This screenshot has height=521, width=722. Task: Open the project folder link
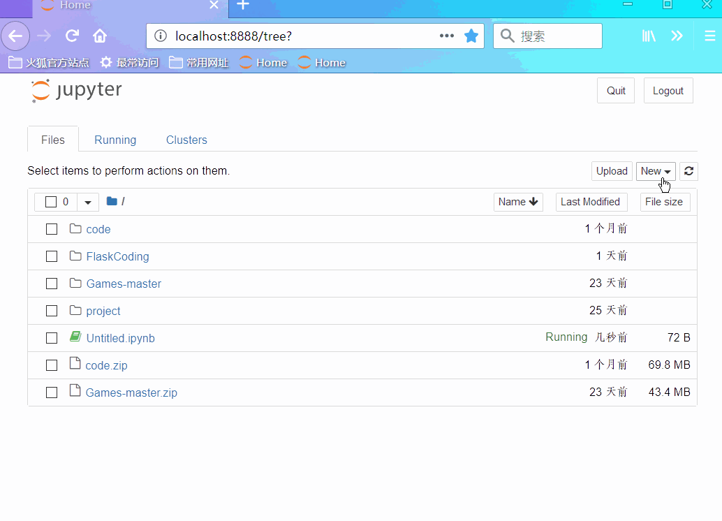pyautogui.click(x=103, y=311)
